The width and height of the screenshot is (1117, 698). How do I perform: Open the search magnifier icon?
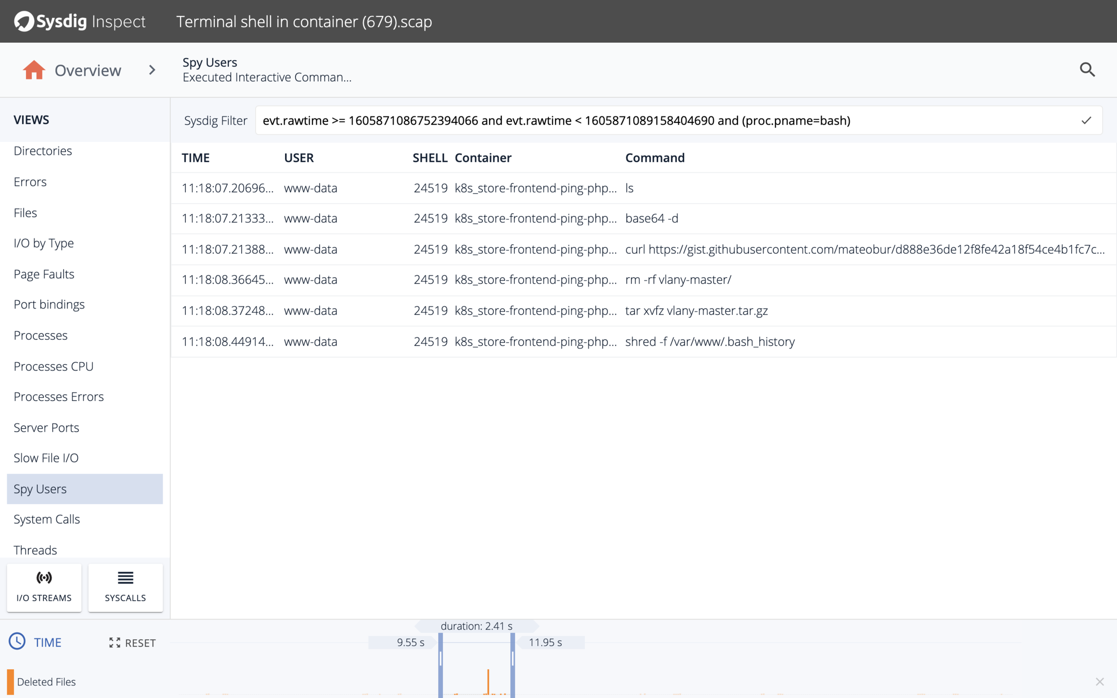pos(1087,70)
